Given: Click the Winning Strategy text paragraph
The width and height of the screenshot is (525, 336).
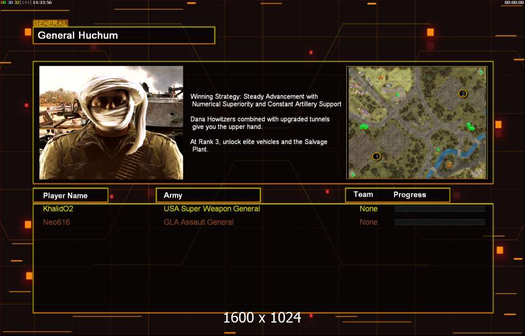Looking at the screenshot, I should tap(266, 100).
